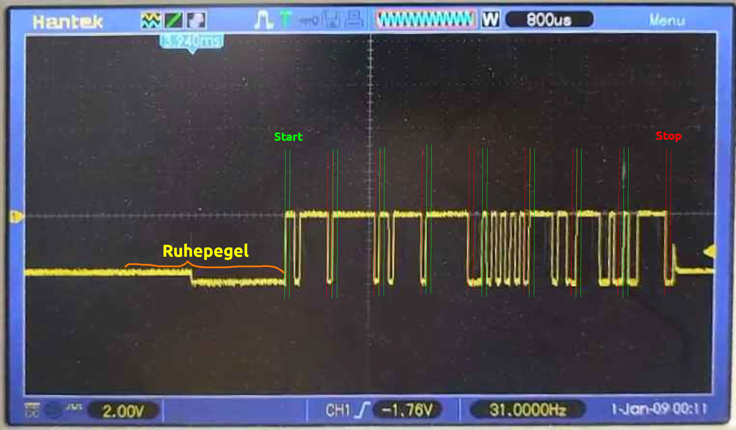This screenshot has height=430, width=736.
Task: Click the yellow trigger level arrow marker
Action: click(710, 251)
